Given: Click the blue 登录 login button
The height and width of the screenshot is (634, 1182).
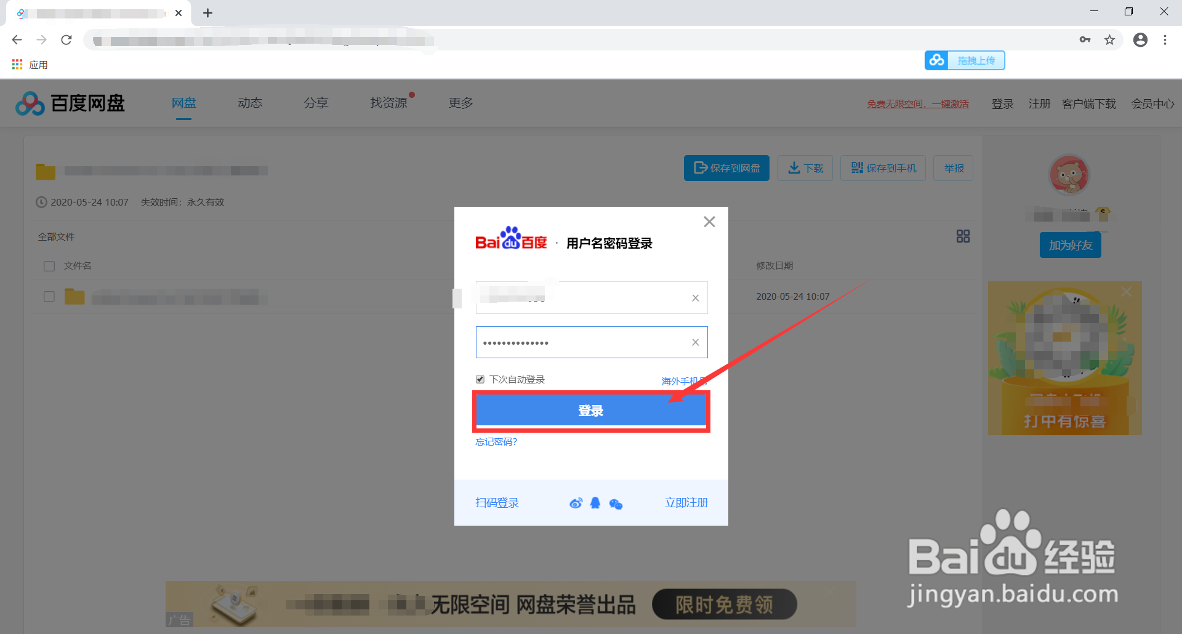Looking at the screenshot, I should click(x=591, y=411).
